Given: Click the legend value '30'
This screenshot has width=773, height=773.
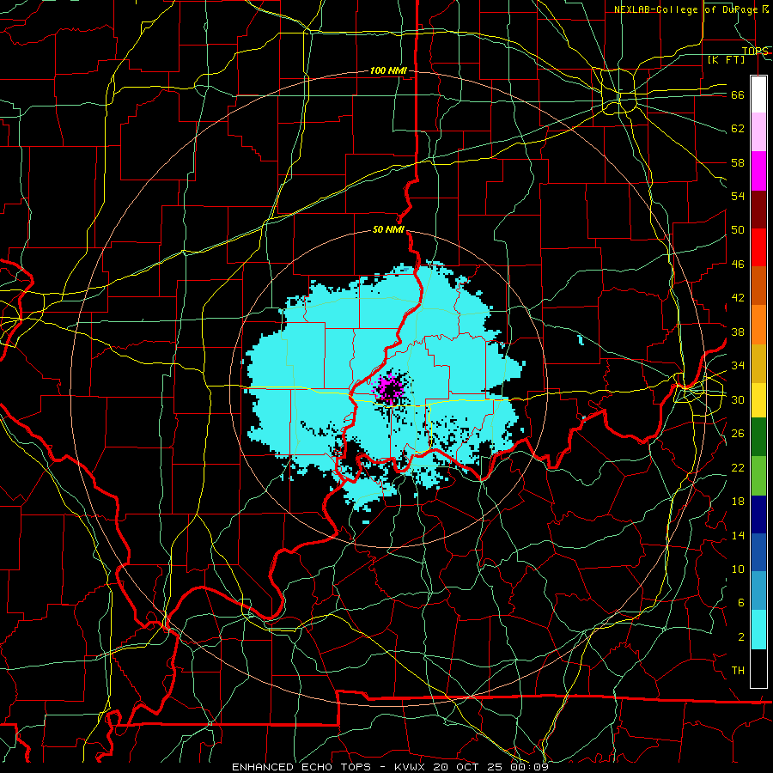Looking at the screenshot, I should pos(738,399).
